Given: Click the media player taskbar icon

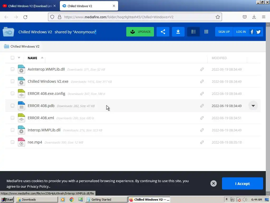Looking at the screenshot, I should click(x=63, y=200).
